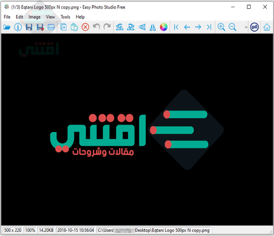Open file using the folder icon

pyautogui.click(x=7, y=27)
